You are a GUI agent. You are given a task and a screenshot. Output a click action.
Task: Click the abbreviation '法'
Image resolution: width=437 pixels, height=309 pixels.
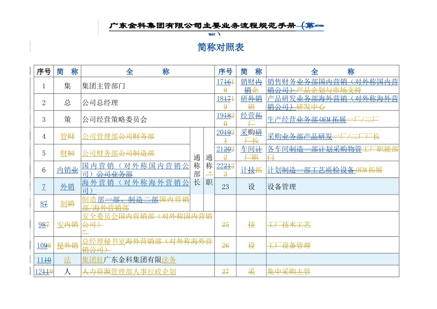point(68,260)
